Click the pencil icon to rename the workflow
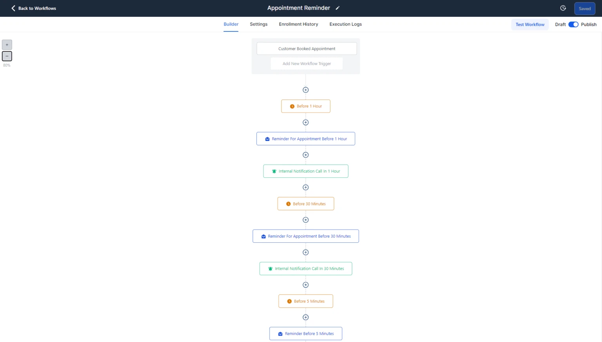Image resolution: width=602 pixels, height=342 pixels. pos(337,8)
